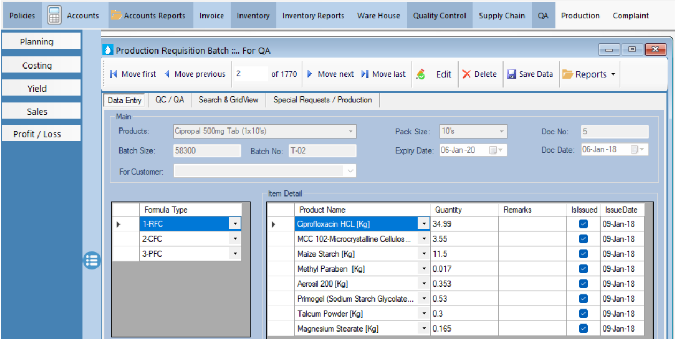The height and width of the screenshot is (339, 675).
Task: Open the Reports dropdown menu
Action: (x=613, y=74)
